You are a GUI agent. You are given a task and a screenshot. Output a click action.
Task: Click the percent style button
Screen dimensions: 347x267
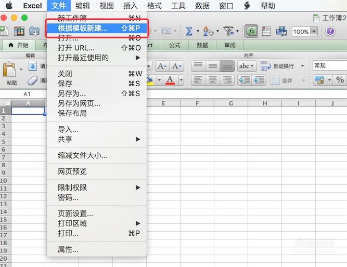(x=340, y=80)
